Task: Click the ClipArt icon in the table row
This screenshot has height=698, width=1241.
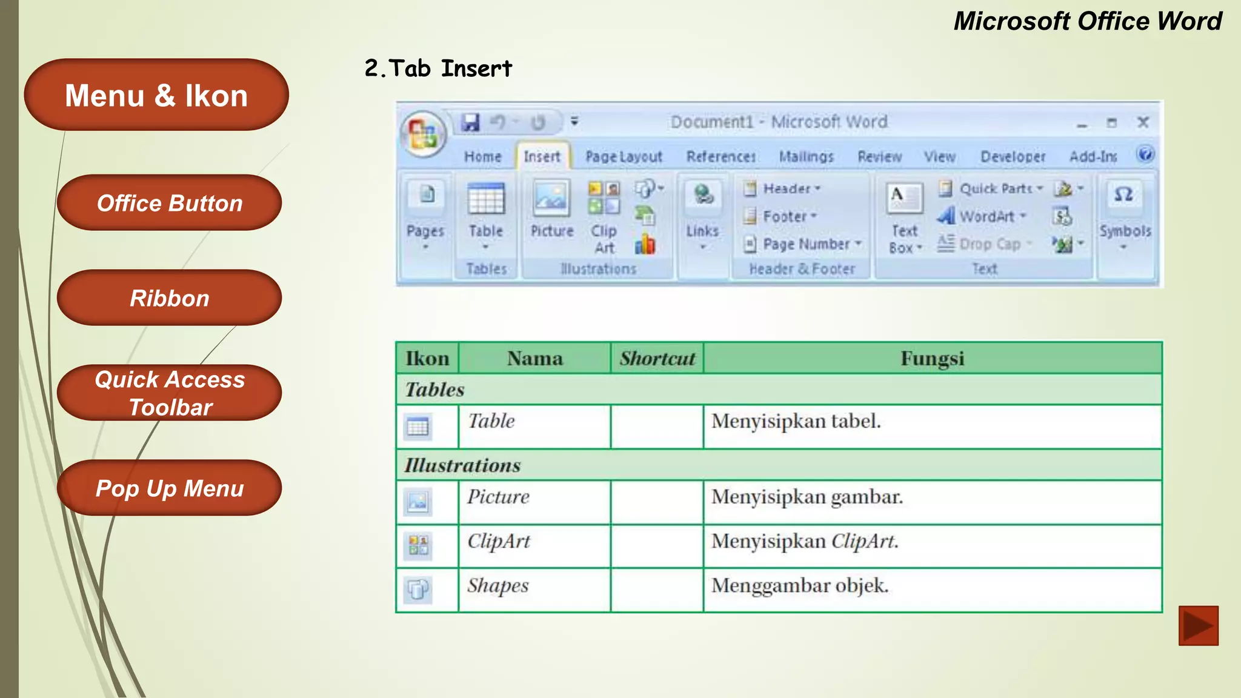Action: click(418, 545)
